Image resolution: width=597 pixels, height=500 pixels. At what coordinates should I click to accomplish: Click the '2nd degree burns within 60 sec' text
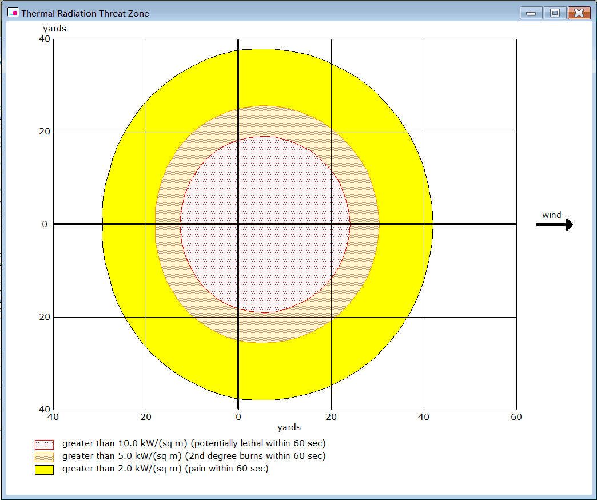pyautogui.click(x=255, y=456)
